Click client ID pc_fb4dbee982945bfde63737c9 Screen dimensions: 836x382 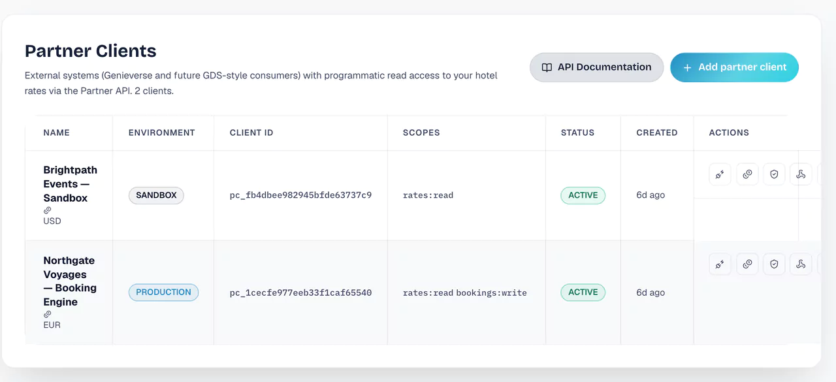(300, 195)
